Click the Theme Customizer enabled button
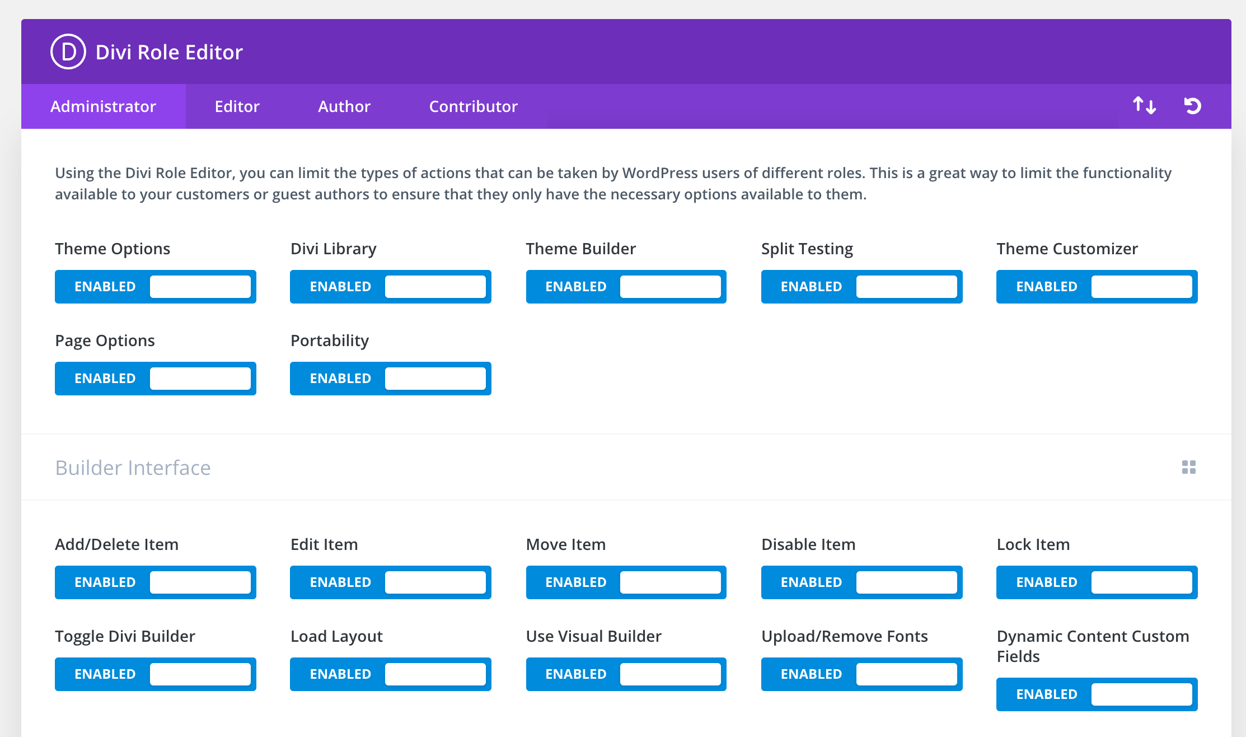 [1047, 286]
